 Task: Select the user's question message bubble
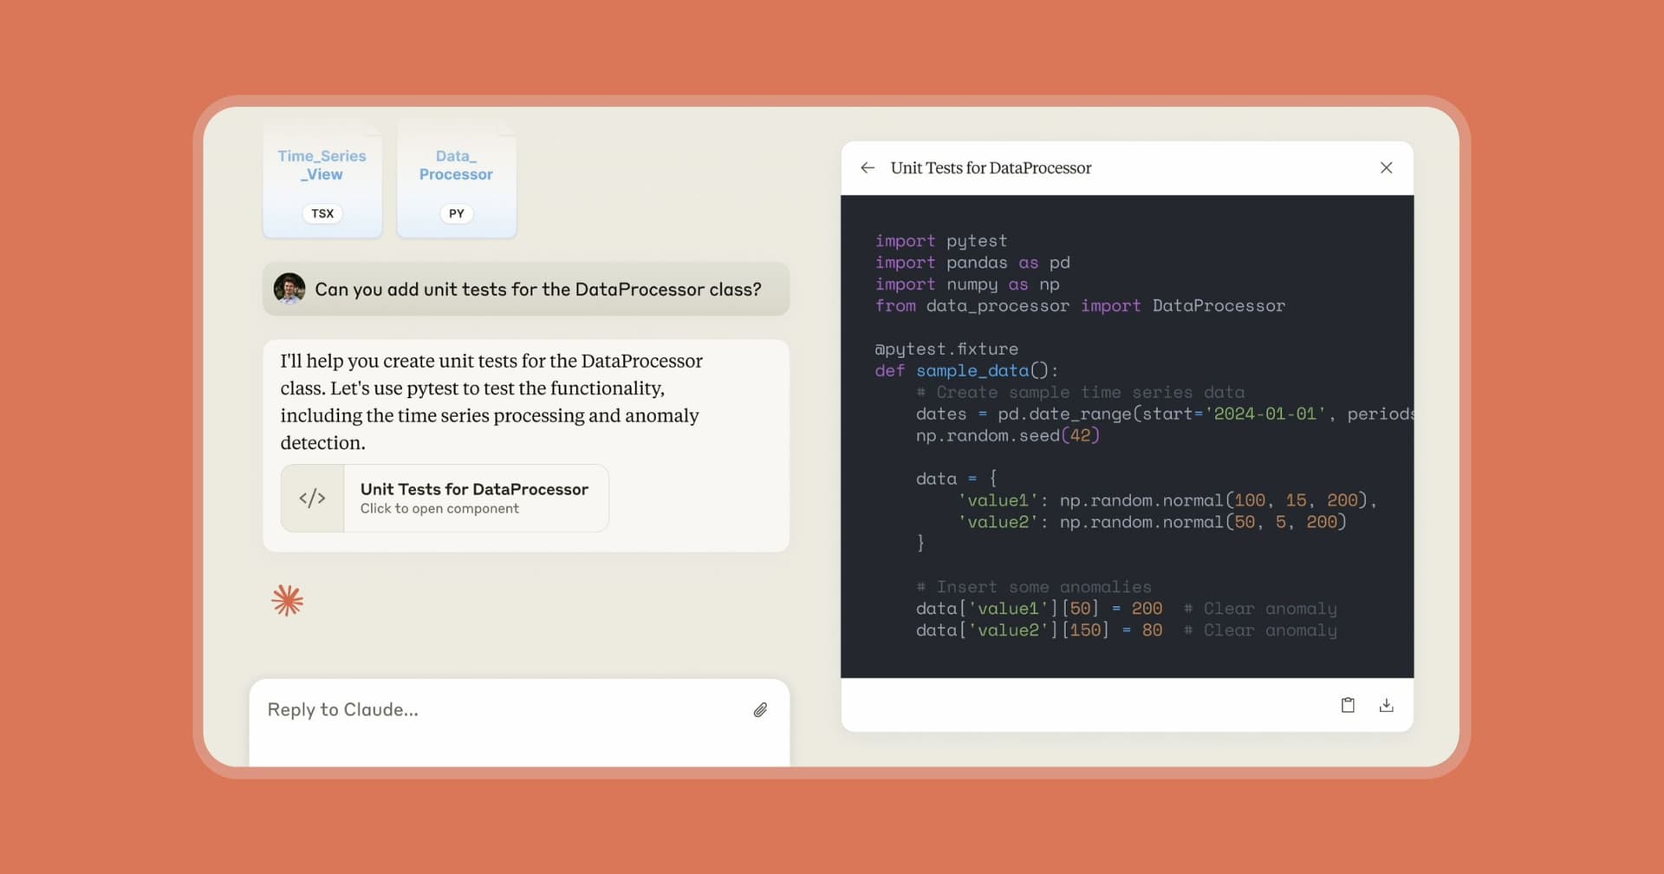click(x=526, y=289)
